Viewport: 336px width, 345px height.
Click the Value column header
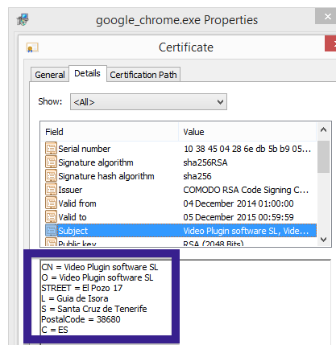tap(247, 132)
